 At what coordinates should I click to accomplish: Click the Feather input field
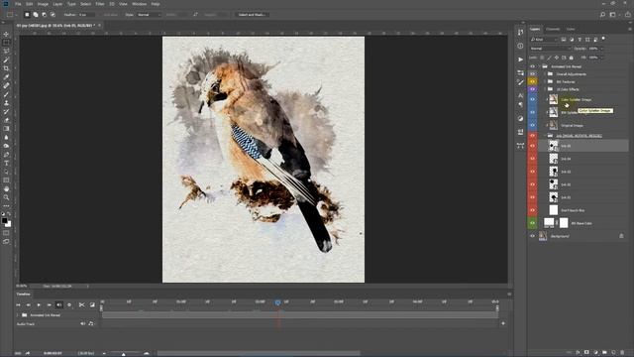click(86, 15)
